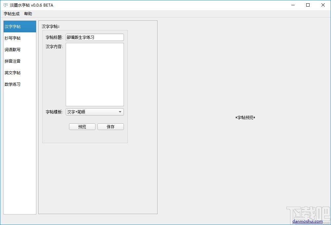Click the 汉字字帖: panel heading
The image size is (331, 225).
tap(51, 27)
